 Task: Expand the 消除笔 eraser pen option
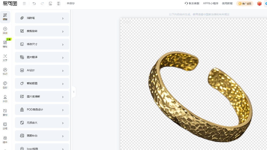coord(42,18)
